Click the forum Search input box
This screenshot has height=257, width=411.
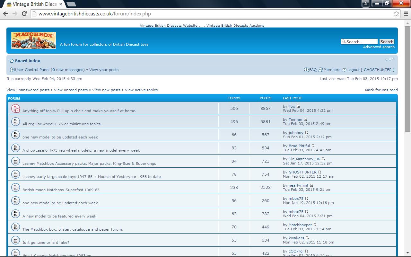pyautogui.click(x=359, y=41)
